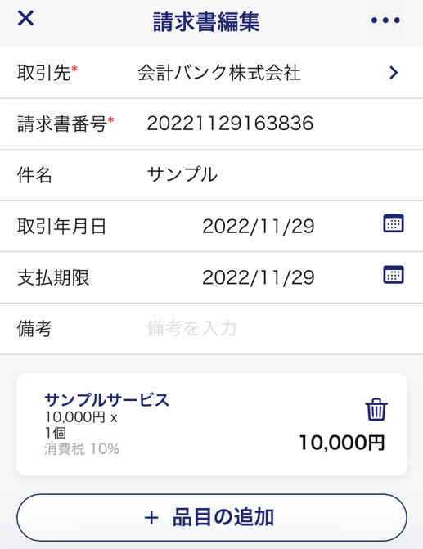Tap the 10,000円 x 1個 quantity line

pyautogui.click(x=81, y=425)
